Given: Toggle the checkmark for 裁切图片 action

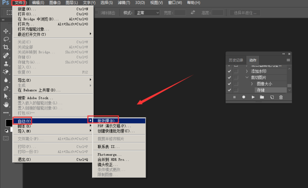Looking at the screenshot, I should tap(229, 78).
